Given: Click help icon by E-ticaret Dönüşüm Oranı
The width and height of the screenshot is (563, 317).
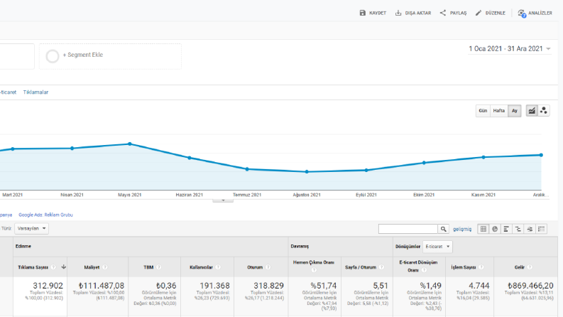Looking at the screenshot, I should click(x=424, y=270).
